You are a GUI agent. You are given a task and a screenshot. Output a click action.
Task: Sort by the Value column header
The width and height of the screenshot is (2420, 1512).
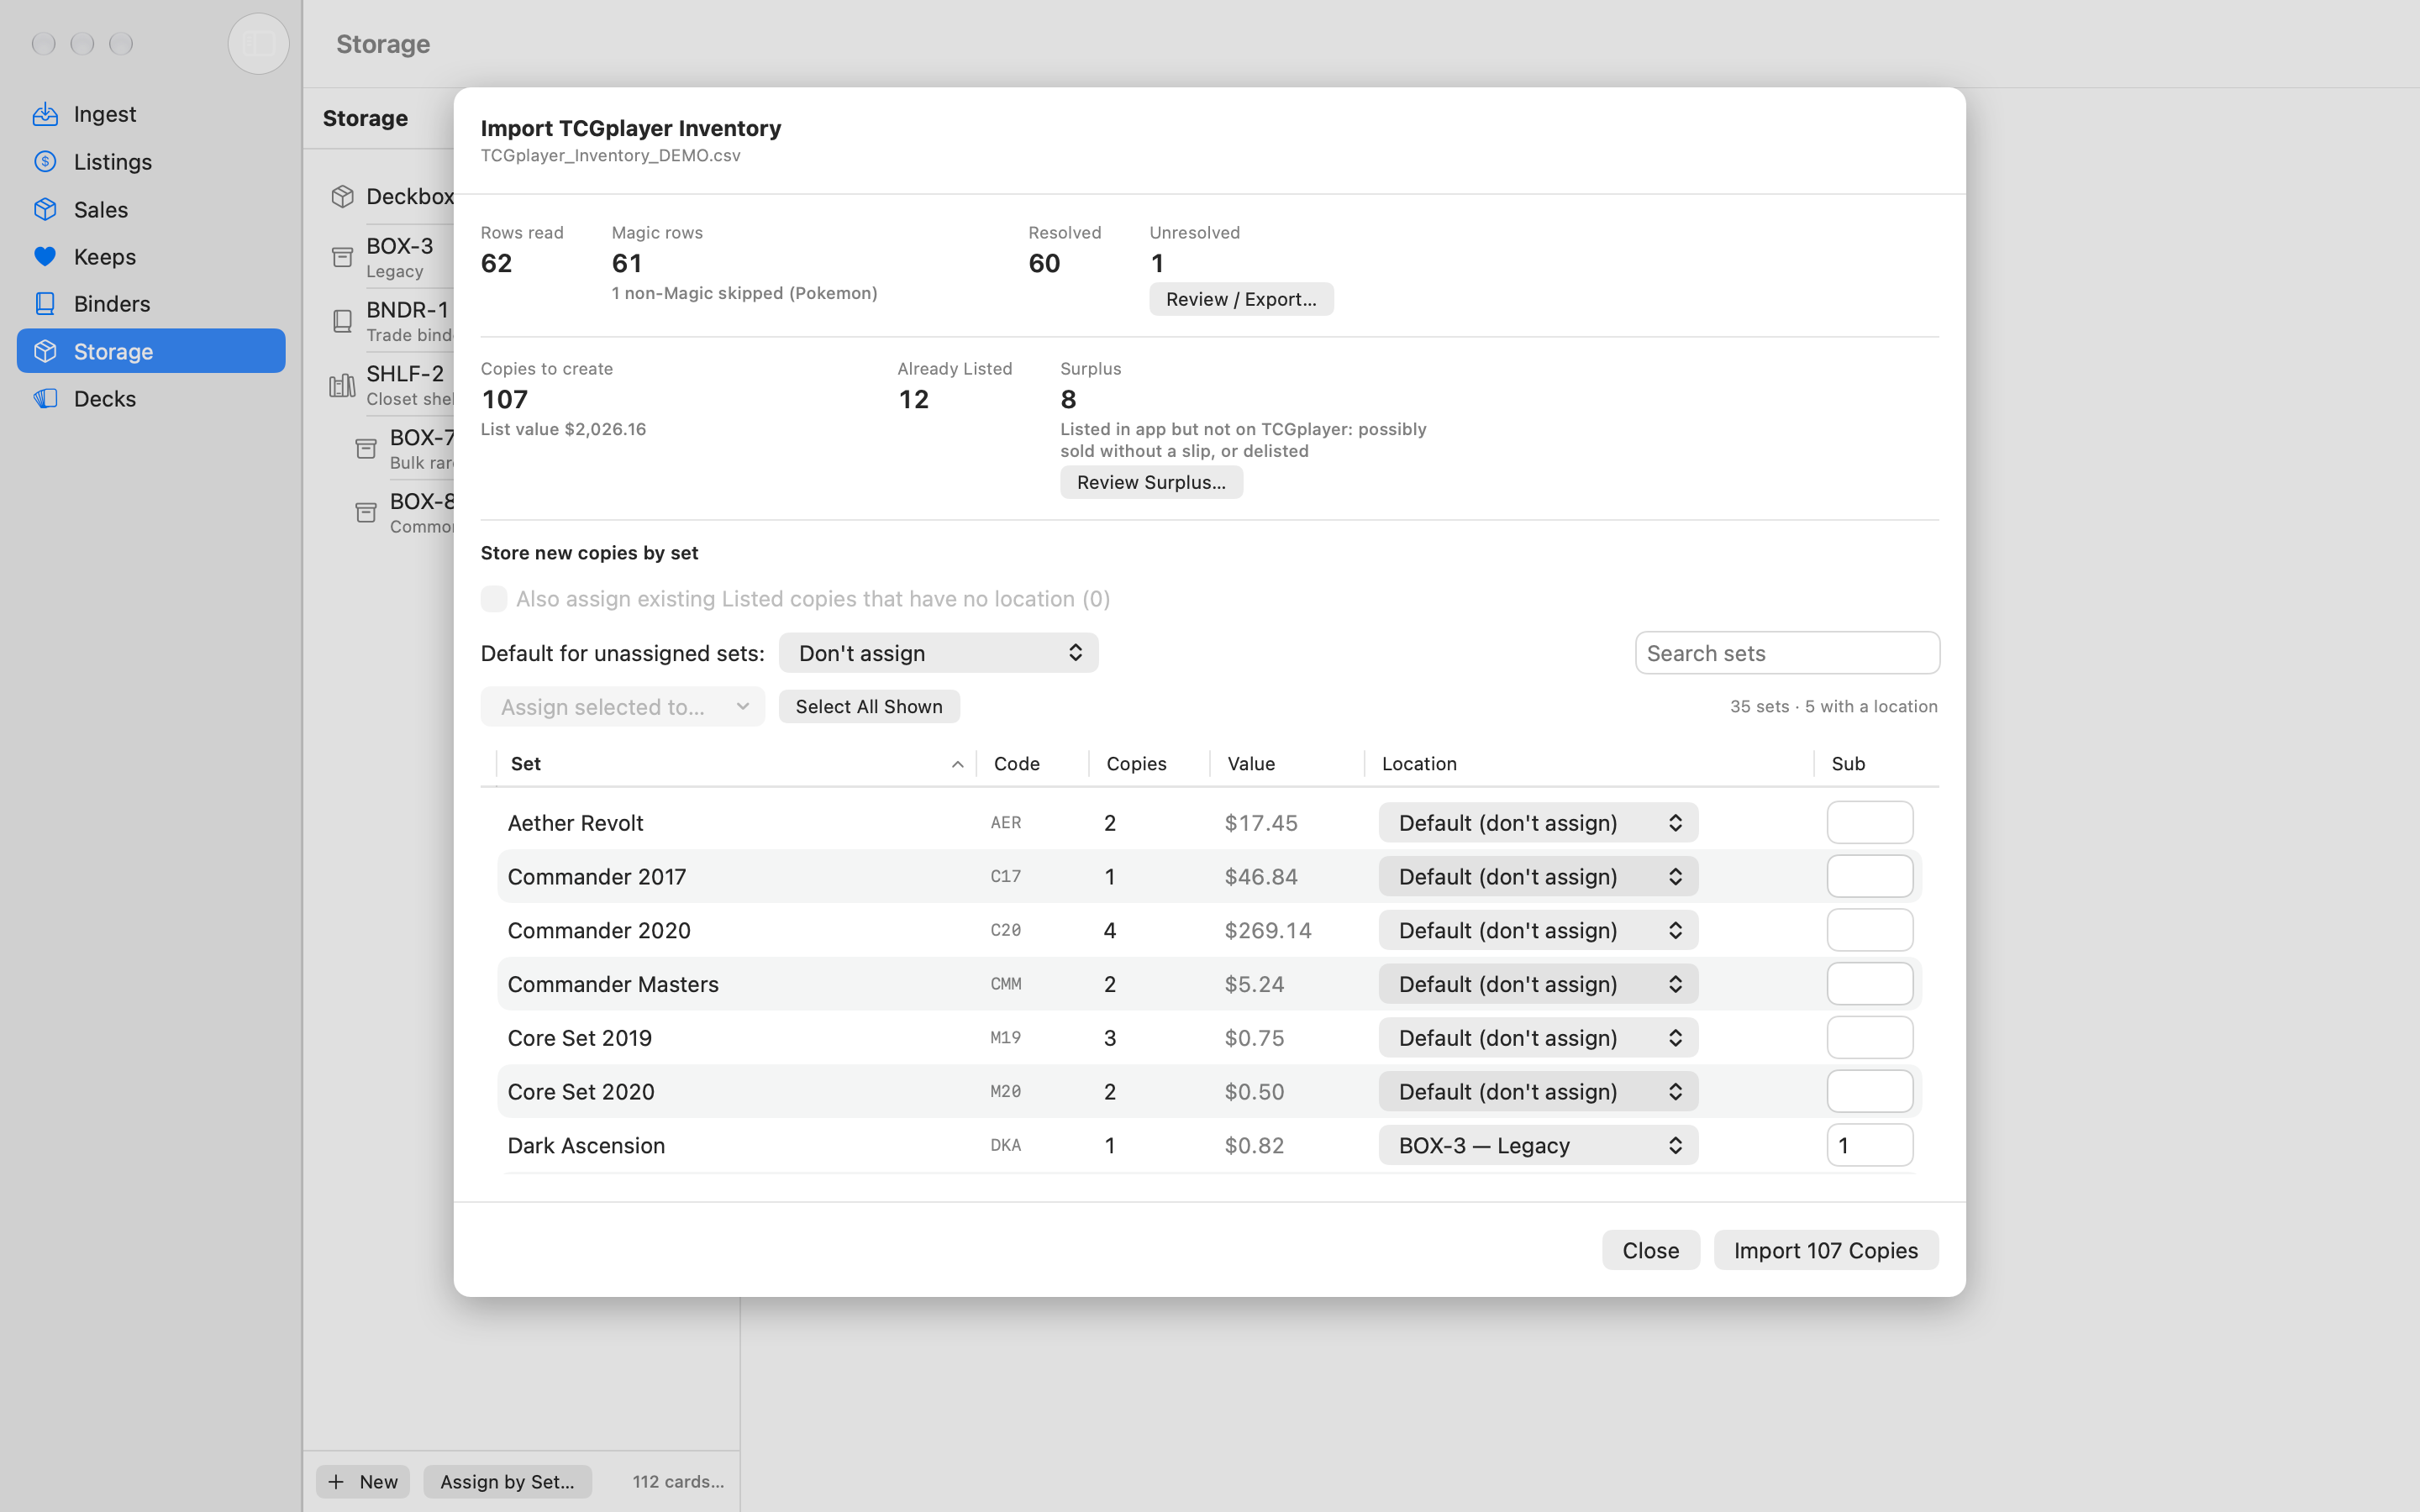coord(1286,764)
